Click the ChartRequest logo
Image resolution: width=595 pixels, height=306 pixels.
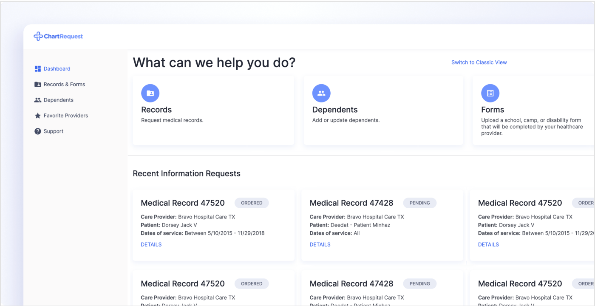pos(58,37)
